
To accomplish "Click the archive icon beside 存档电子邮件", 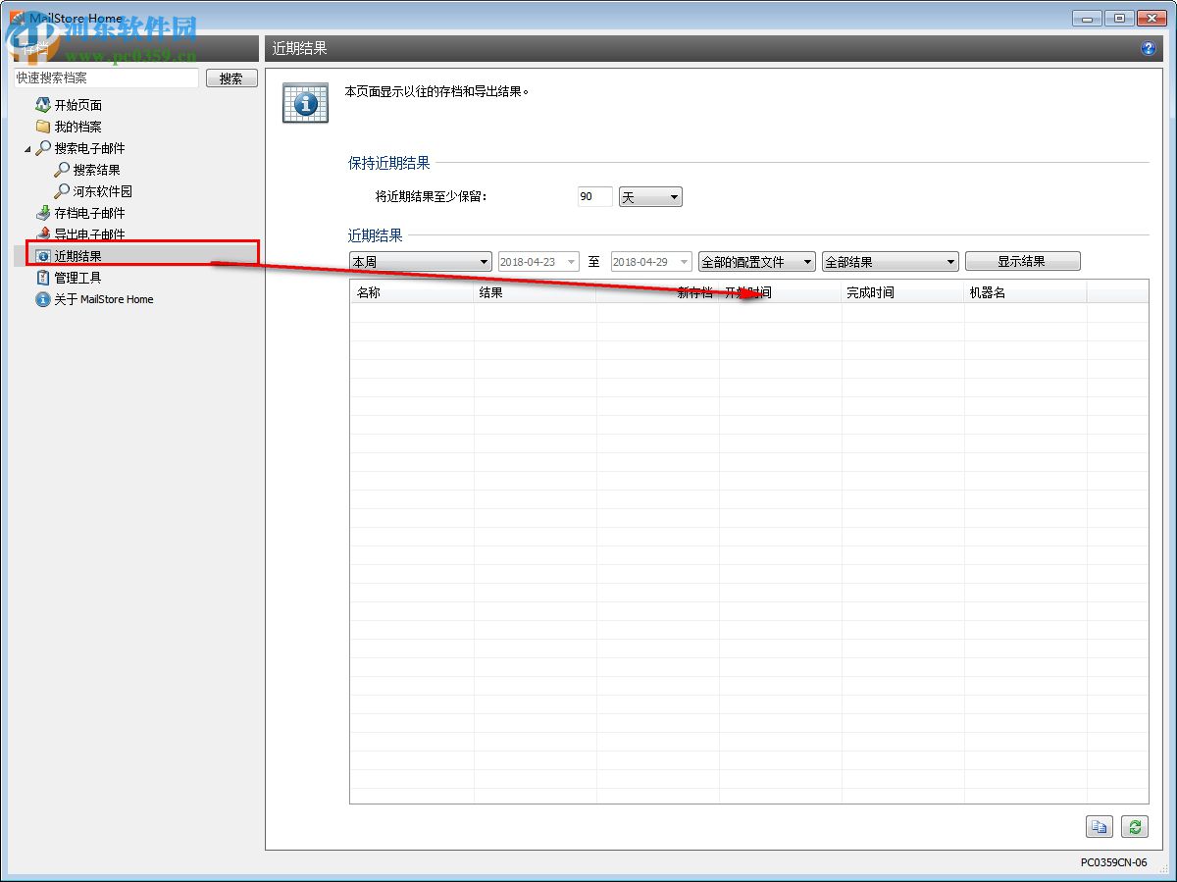I will 43,213.
